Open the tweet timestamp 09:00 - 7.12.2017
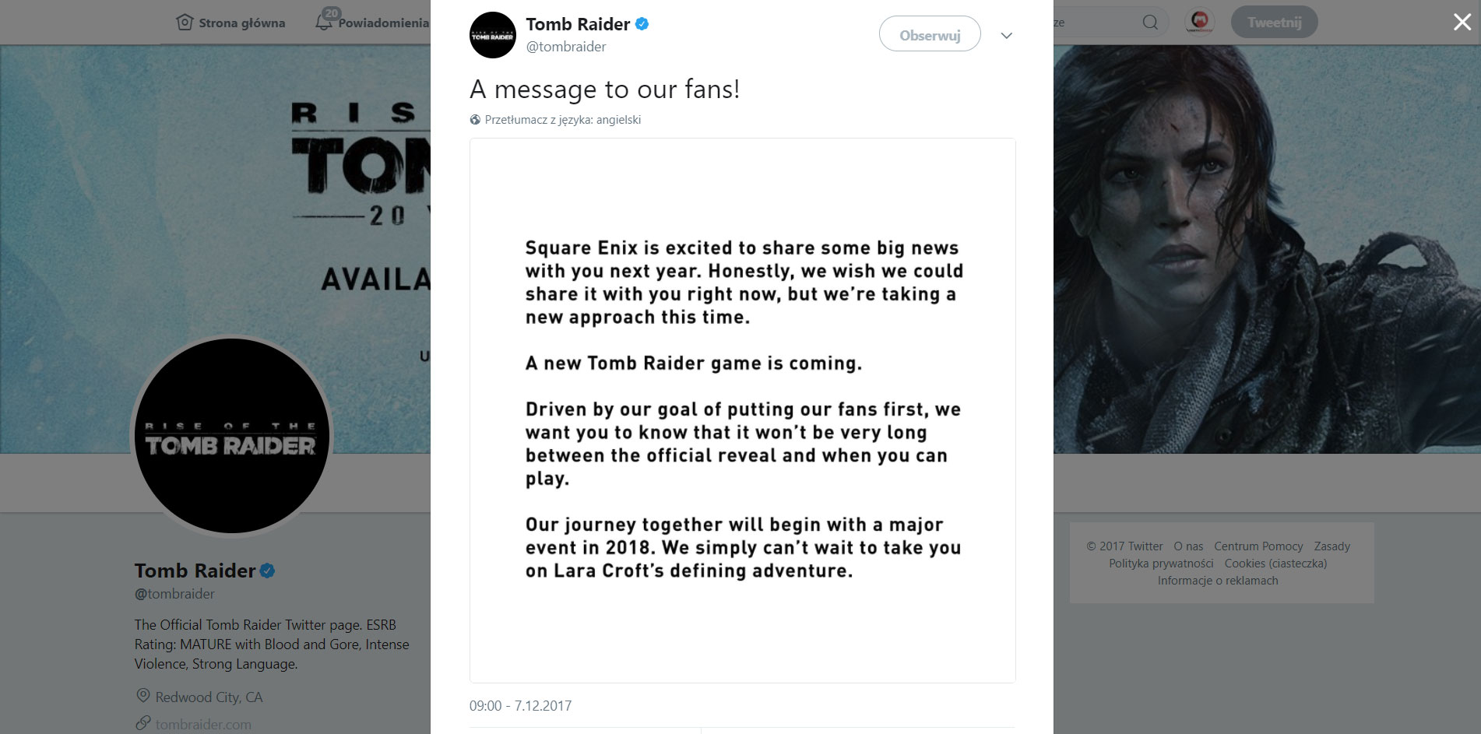The image size is (1481, 734). point(520,706)
